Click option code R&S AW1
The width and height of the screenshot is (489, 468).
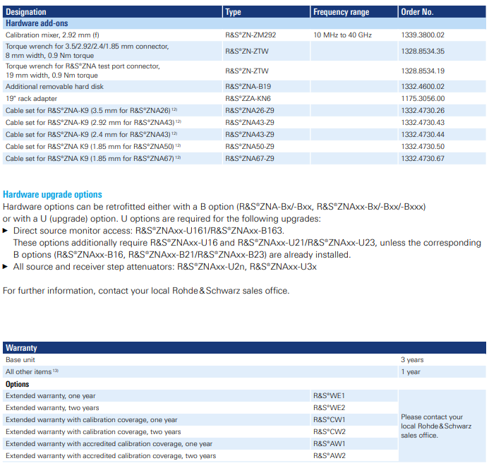(330, 444)
